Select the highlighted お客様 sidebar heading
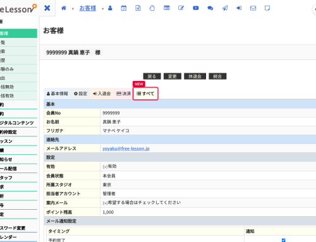This screenshot has width=316, height=242. pos(18,33)
